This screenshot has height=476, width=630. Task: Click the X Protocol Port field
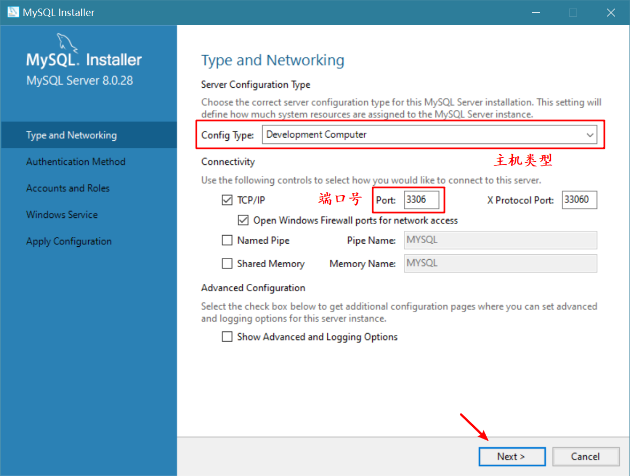point(579,200)
